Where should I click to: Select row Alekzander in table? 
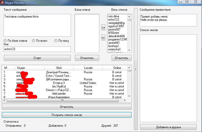pos(65,94)
